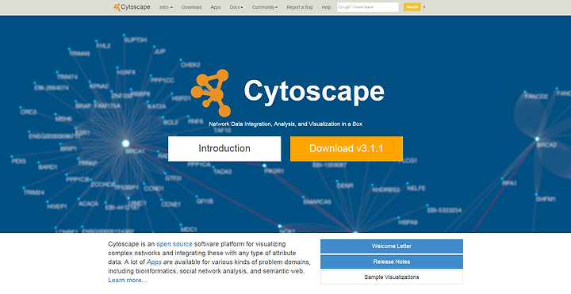The width and height of the screenshot is (571, 294).
Task: Expand the Community dropdown menu
Action: coord(264,7)
